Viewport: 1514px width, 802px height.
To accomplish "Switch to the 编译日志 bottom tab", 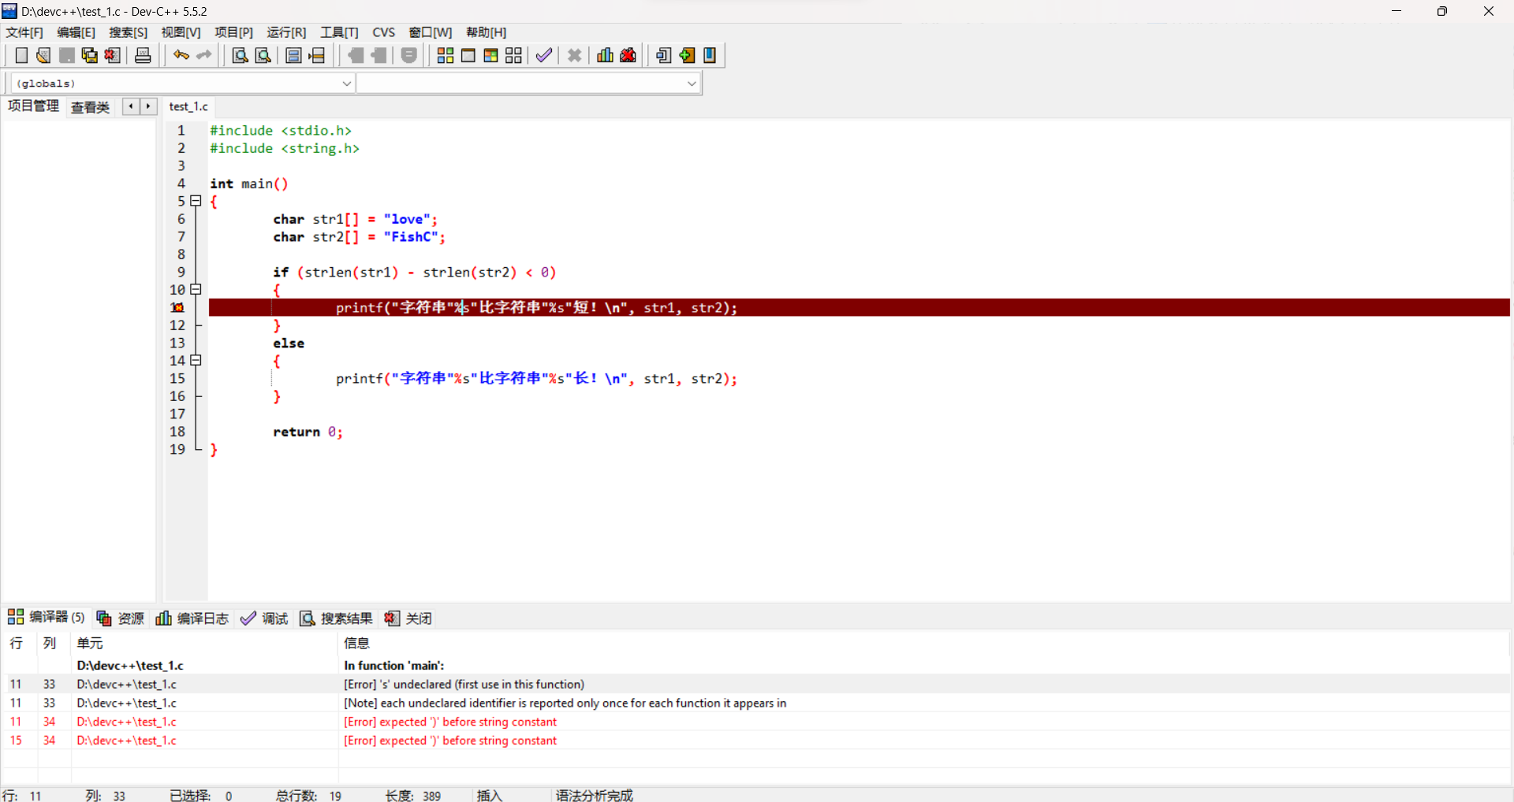I will click(x=192, y=618).
